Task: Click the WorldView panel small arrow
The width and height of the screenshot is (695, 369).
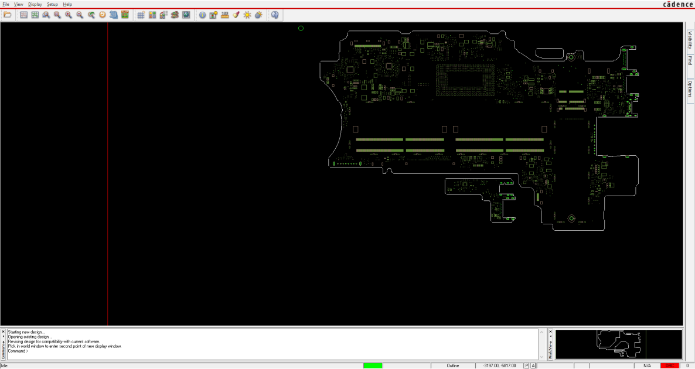Action: tap(550, 337)
